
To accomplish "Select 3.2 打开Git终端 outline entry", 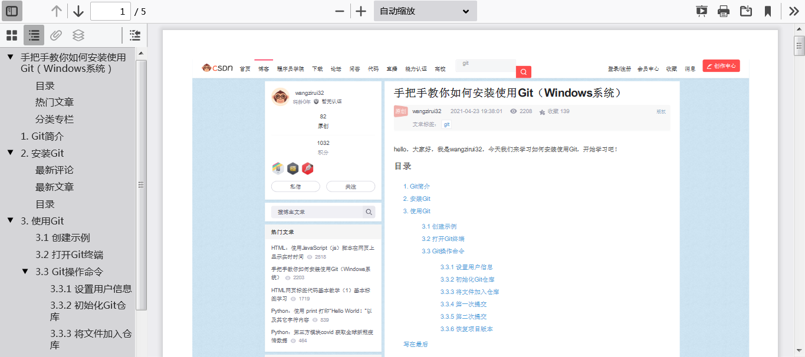I will pos(69,255).
